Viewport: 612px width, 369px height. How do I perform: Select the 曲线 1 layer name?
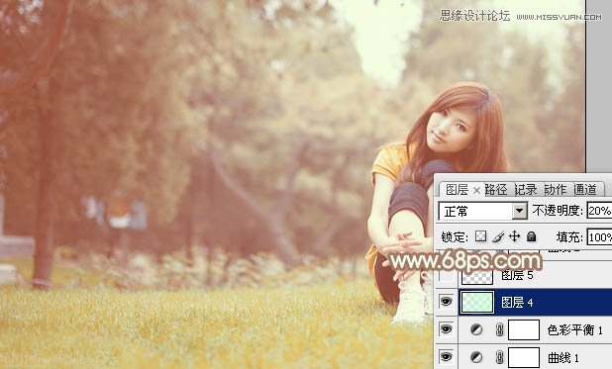tap(563, 358)
